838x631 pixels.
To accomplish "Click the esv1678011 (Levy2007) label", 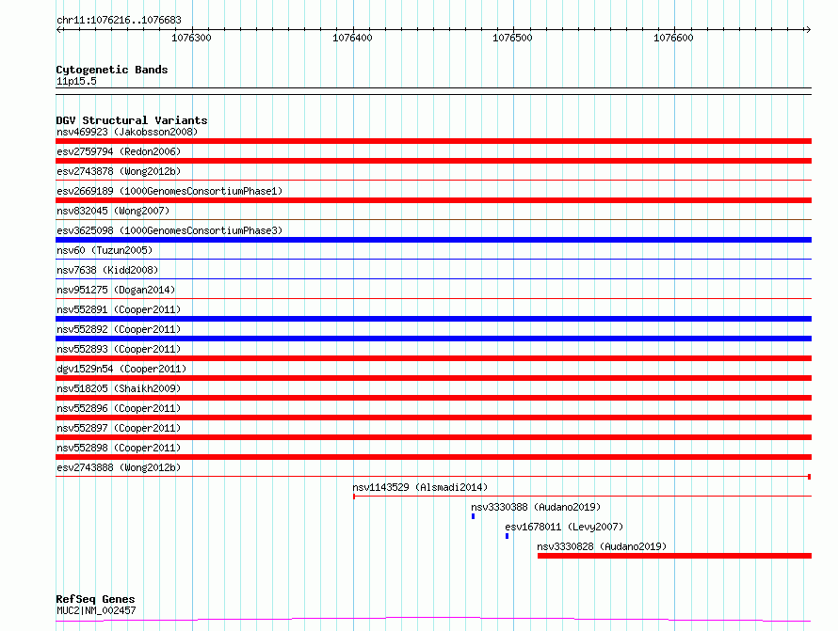I will [564, 527].
